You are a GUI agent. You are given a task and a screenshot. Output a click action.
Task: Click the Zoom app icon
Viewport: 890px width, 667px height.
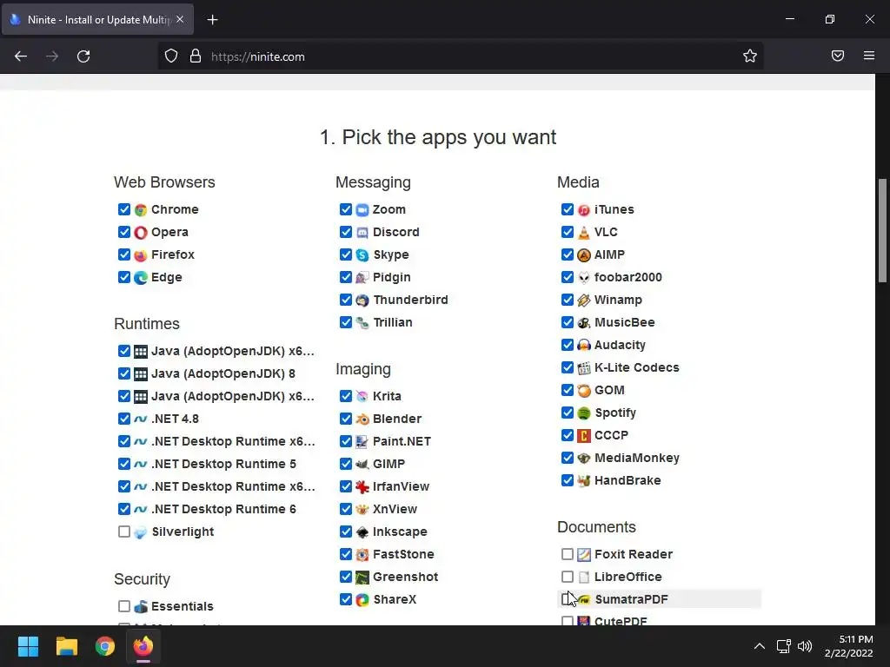tap(362, 210)
